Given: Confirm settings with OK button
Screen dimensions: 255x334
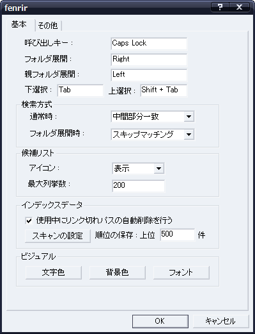Looking at the screenshot, I should pos(160,321).
